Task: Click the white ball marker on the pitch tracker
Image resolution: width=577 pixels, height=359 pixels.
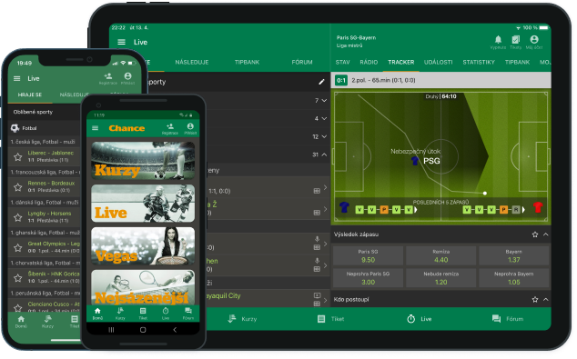Action: click(x=485, y=193)
